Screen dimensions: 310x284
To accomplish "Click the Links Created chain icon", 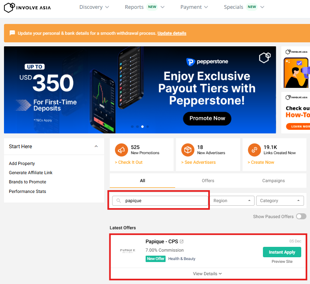I will (254, 150).
